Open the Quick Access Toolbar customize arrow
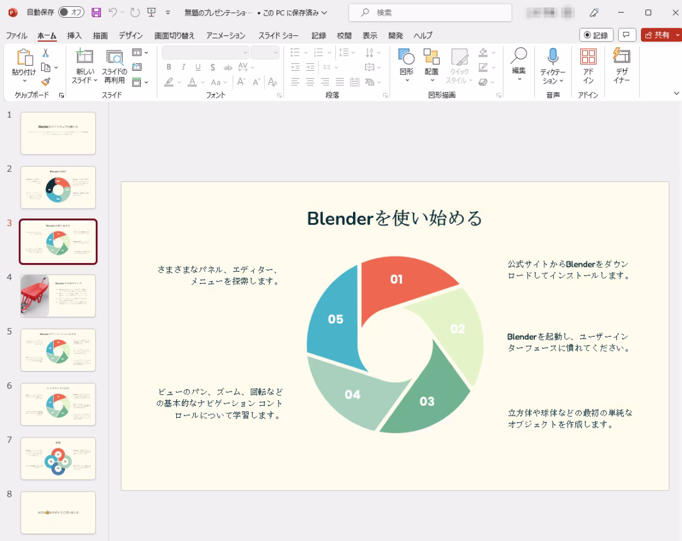The height and width of the screenshot is (541, 682). [168, 13]
